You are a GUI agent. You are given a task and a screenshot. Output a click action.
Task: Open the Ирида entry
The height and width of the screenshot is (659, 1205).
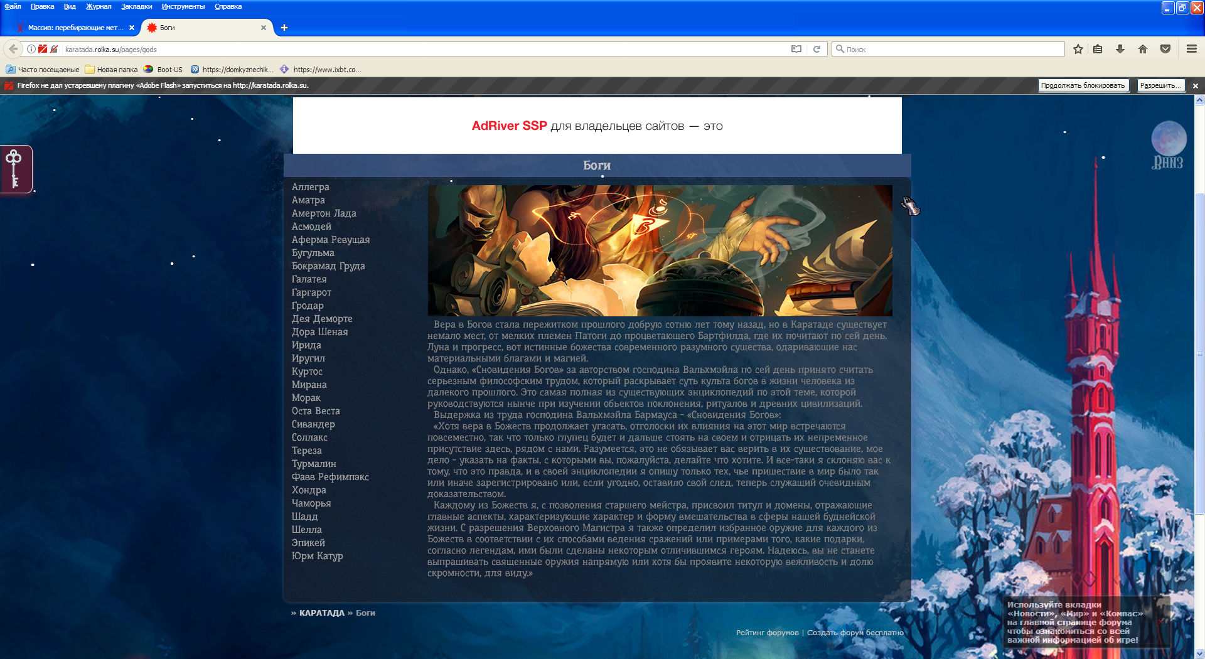306,345
